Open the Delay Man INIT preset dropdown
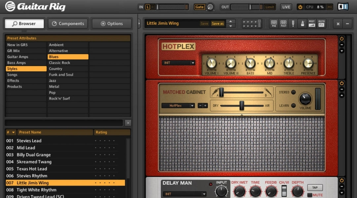 point(184,194)
